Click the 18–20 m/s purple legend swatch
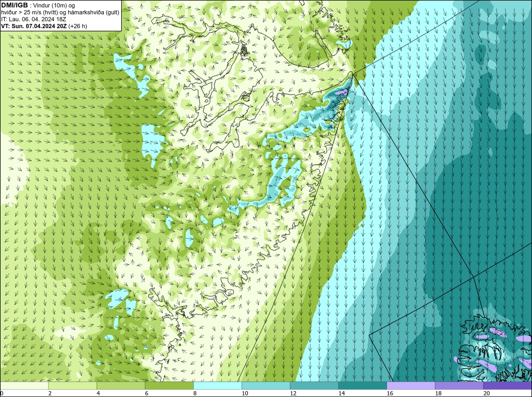 click(459, 386)
